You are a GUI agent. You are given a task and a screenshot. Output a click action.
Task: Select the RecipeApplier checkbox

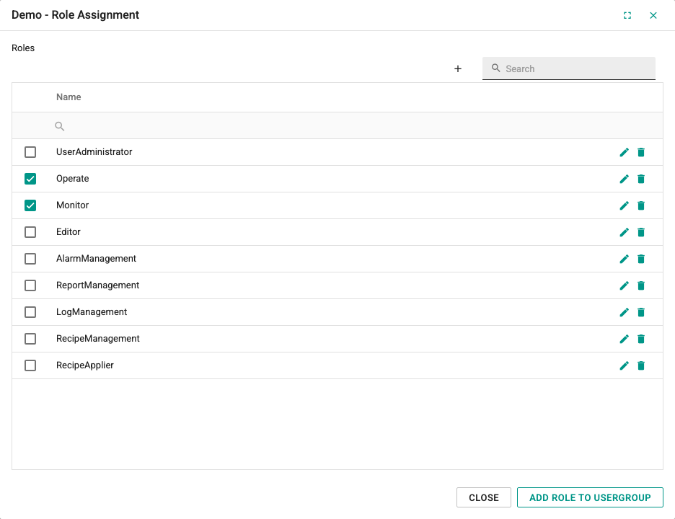pos(30,365)
